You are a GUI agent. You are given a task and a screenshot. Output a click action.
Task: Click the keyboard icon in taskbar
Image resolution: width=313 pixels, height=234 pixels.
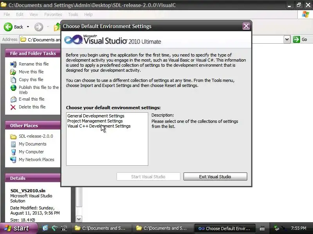click(x=262, y=229)
